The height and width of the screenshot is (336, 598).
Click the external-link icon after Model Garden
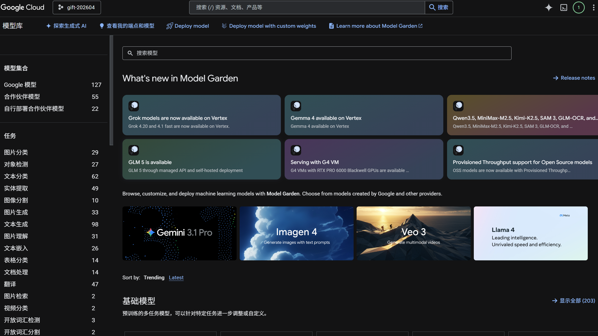(x=421, y=26)
